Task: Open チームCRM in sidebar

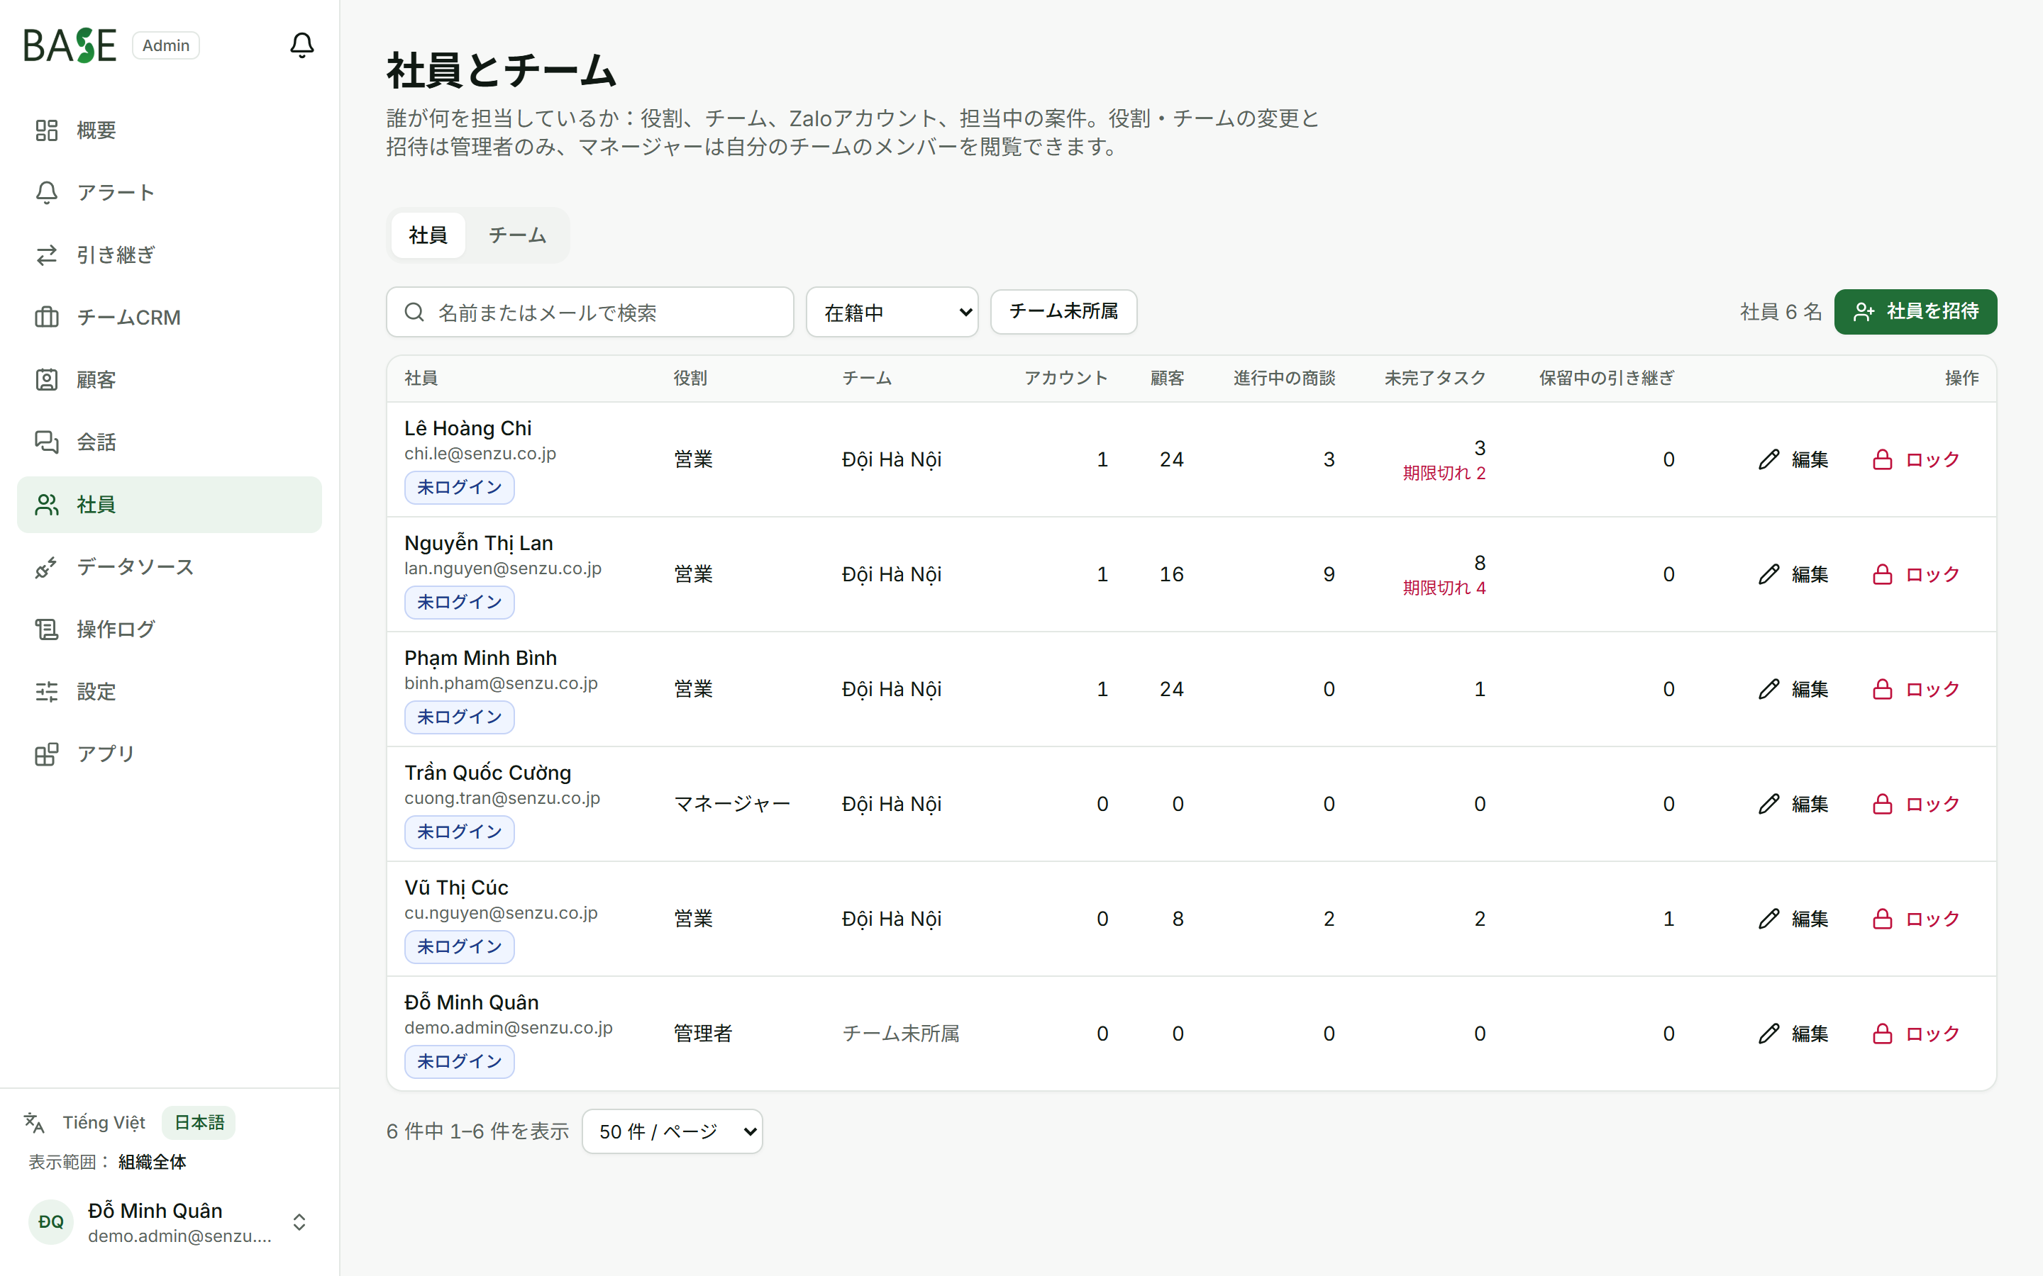Action: click(169, 318)
